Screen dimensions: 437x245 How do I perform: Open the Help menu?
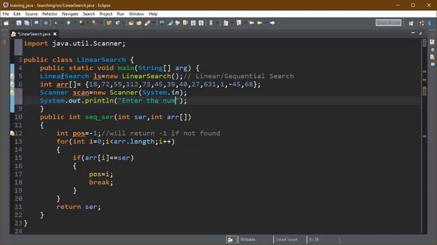[153, 14]
